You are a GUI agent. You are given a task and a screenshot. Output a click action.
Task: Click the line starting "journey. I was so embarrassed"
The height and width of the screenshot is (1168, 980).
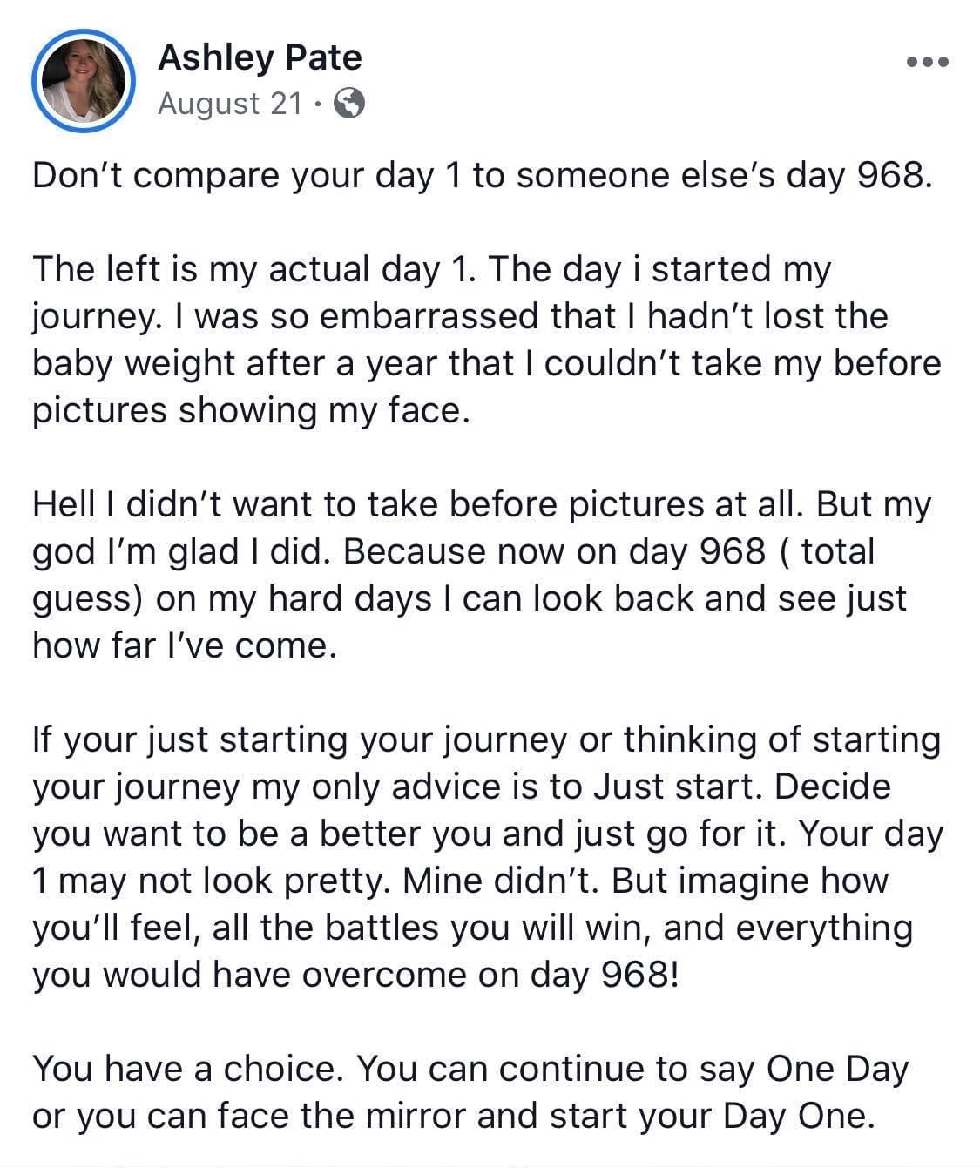(x=460, y=316)
